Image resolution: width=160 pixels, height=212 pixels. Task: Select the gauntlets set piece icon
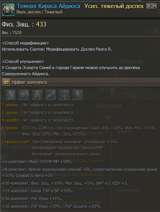51,95
